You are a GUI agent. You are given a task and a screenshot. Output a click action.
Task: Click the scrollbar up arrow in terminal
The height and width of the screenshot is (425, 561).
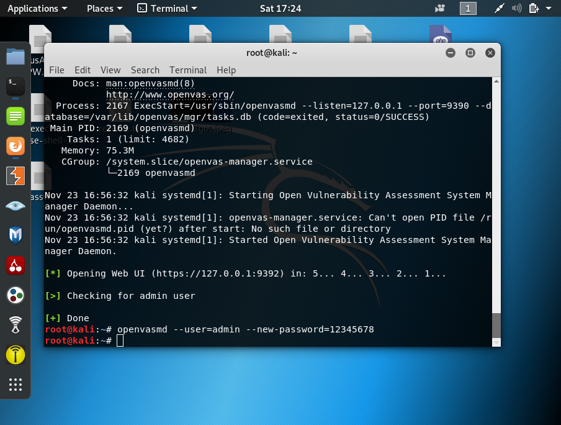click(496, 81)
